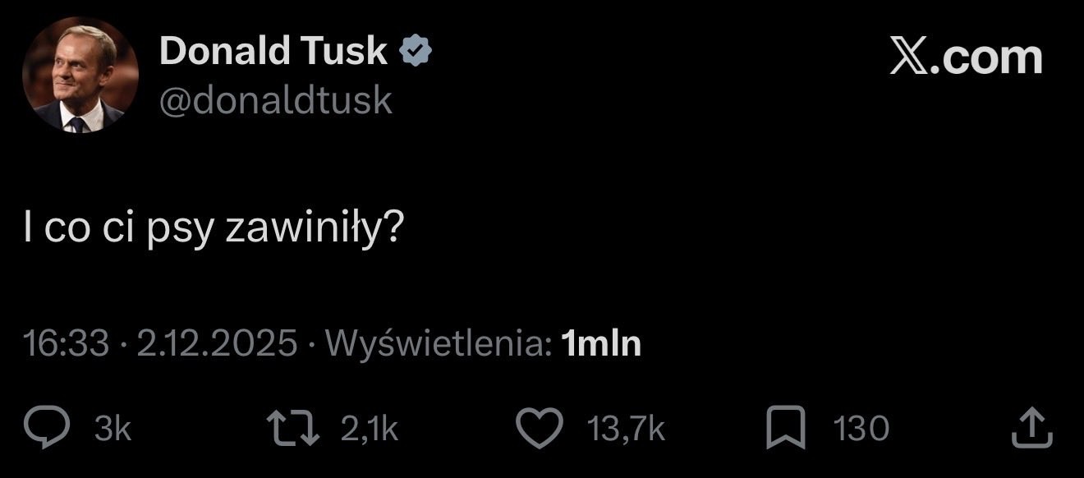The height and width of the screenshot is (478, 1084).
Task: Click the 3k replies count
Action: [x=113, y=429]
